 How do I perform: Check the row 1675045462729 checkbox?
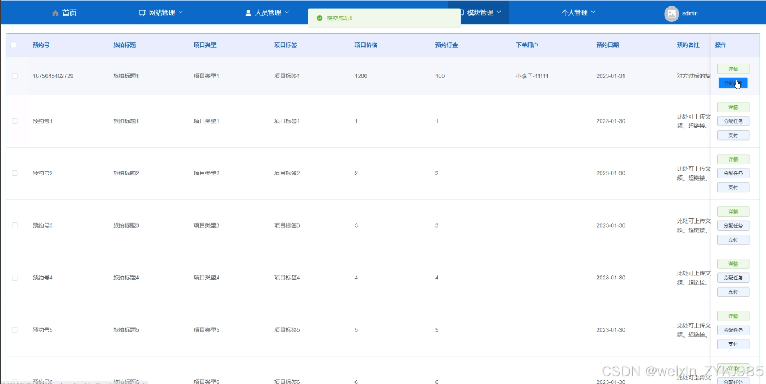point(15,76)
